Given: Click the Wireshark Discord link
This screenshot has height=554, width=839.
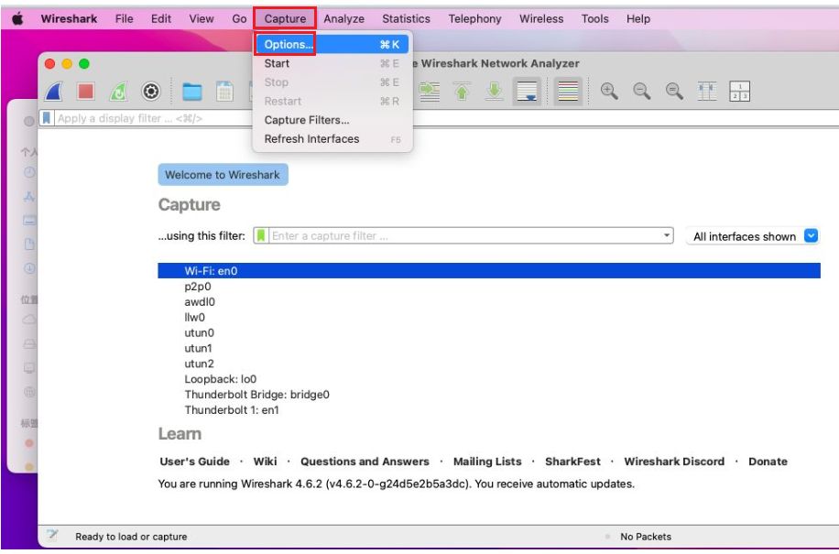Looking at the screenshot, I should click(x=673, y=462).
